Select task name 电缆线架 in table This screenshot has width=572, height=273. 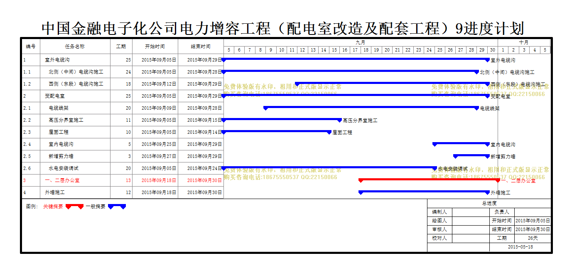click(x=59, y=108)
